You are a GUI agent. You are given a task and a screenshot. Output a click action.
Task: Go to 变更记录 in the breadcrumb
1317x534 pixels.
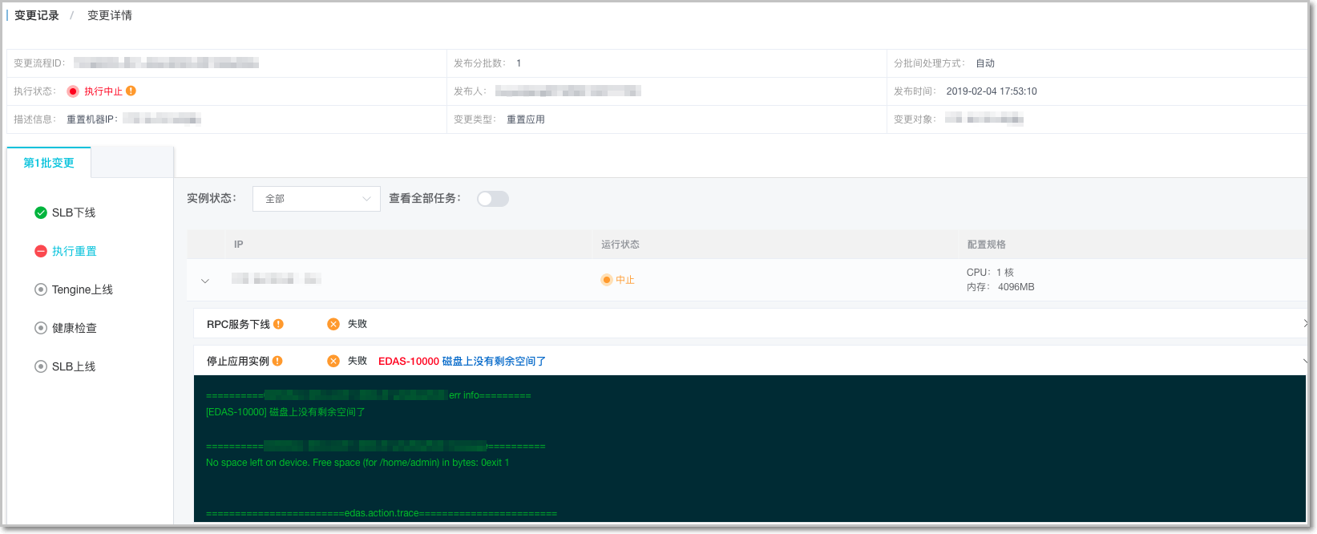click(37, 15)
